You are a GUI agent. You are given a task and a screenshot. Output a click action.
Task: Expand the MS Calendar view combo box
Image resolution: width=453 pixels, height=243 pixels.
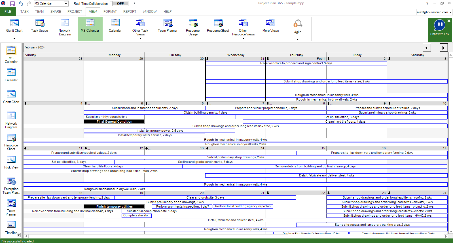tap(66, 4)
